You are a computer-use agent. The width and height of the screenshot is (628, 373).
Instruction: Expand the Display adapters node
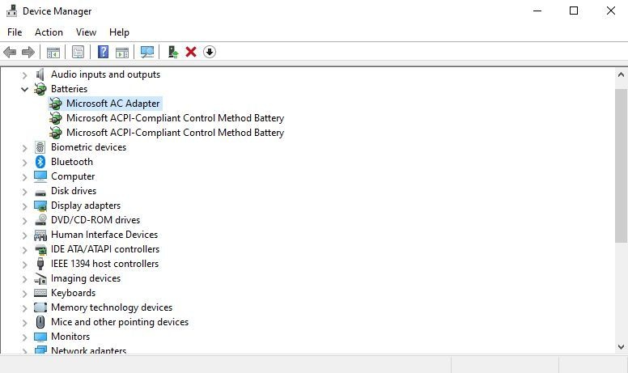(x=24, y=206)
